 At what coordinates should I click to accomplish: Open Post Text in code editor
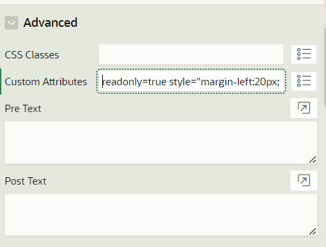point(304,181)
